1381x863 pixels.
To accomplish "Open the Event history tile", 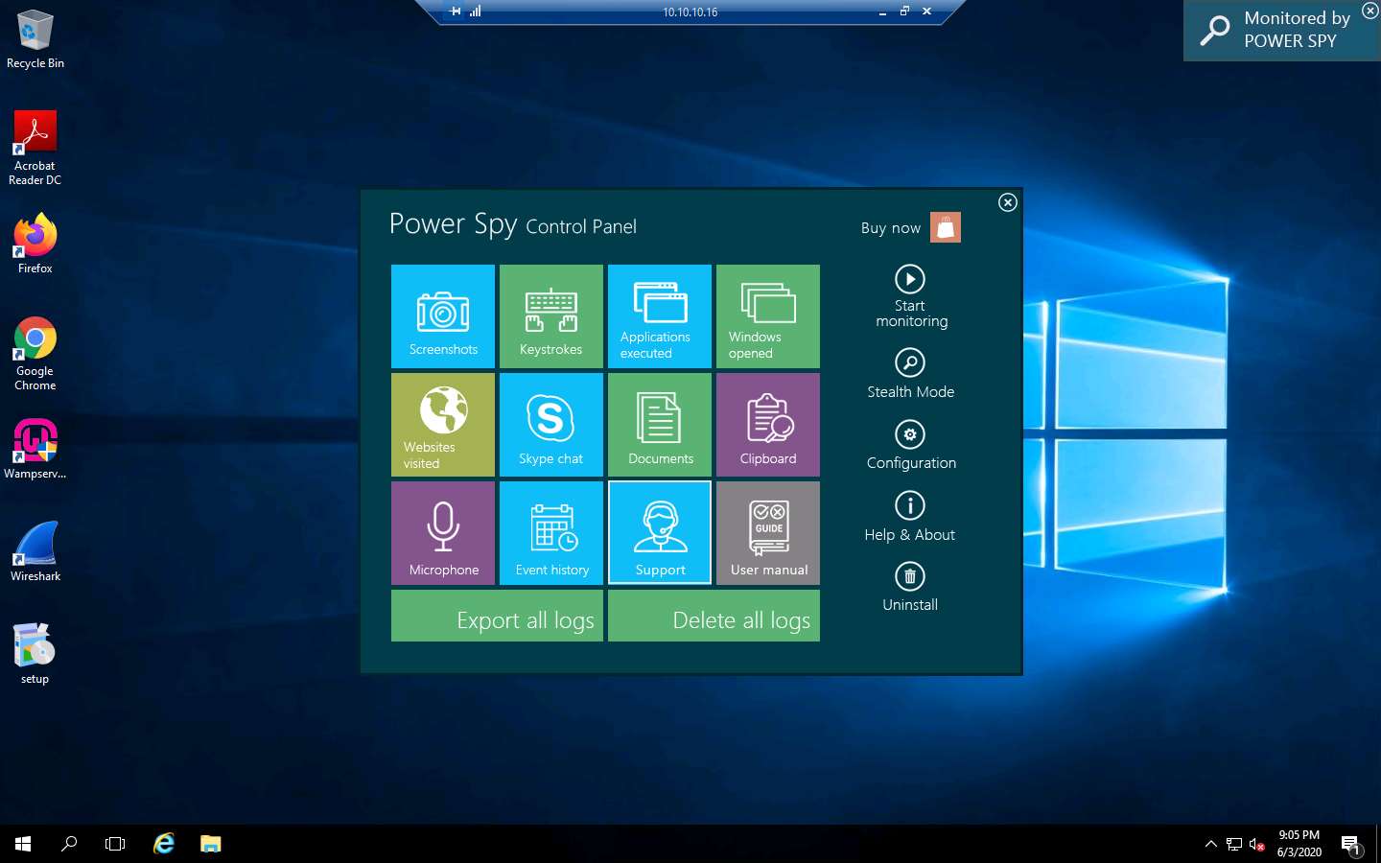I will 551,533.
